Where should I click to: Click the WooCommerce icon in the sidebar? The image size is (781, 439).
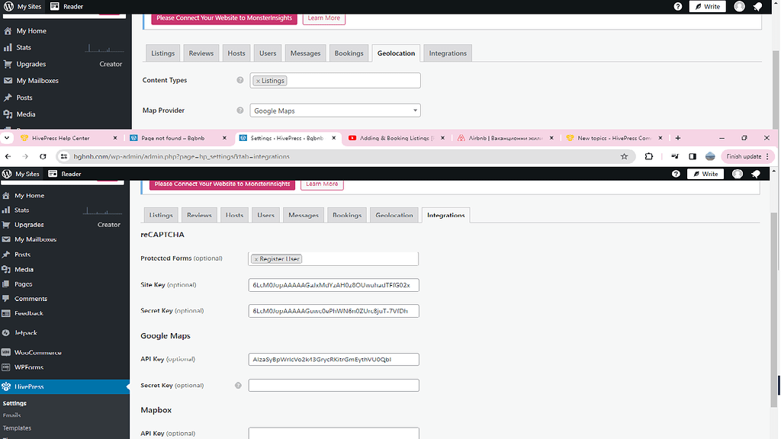6,352
